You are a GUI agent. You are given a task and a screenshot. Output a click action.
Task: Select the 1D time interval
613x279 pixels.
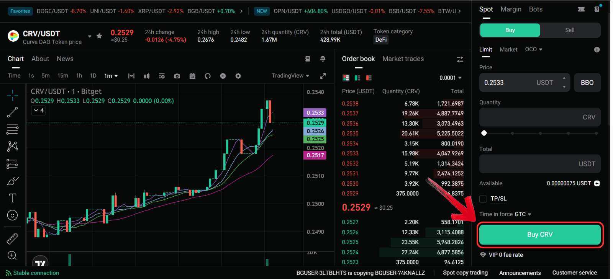(x=93, y=76)
